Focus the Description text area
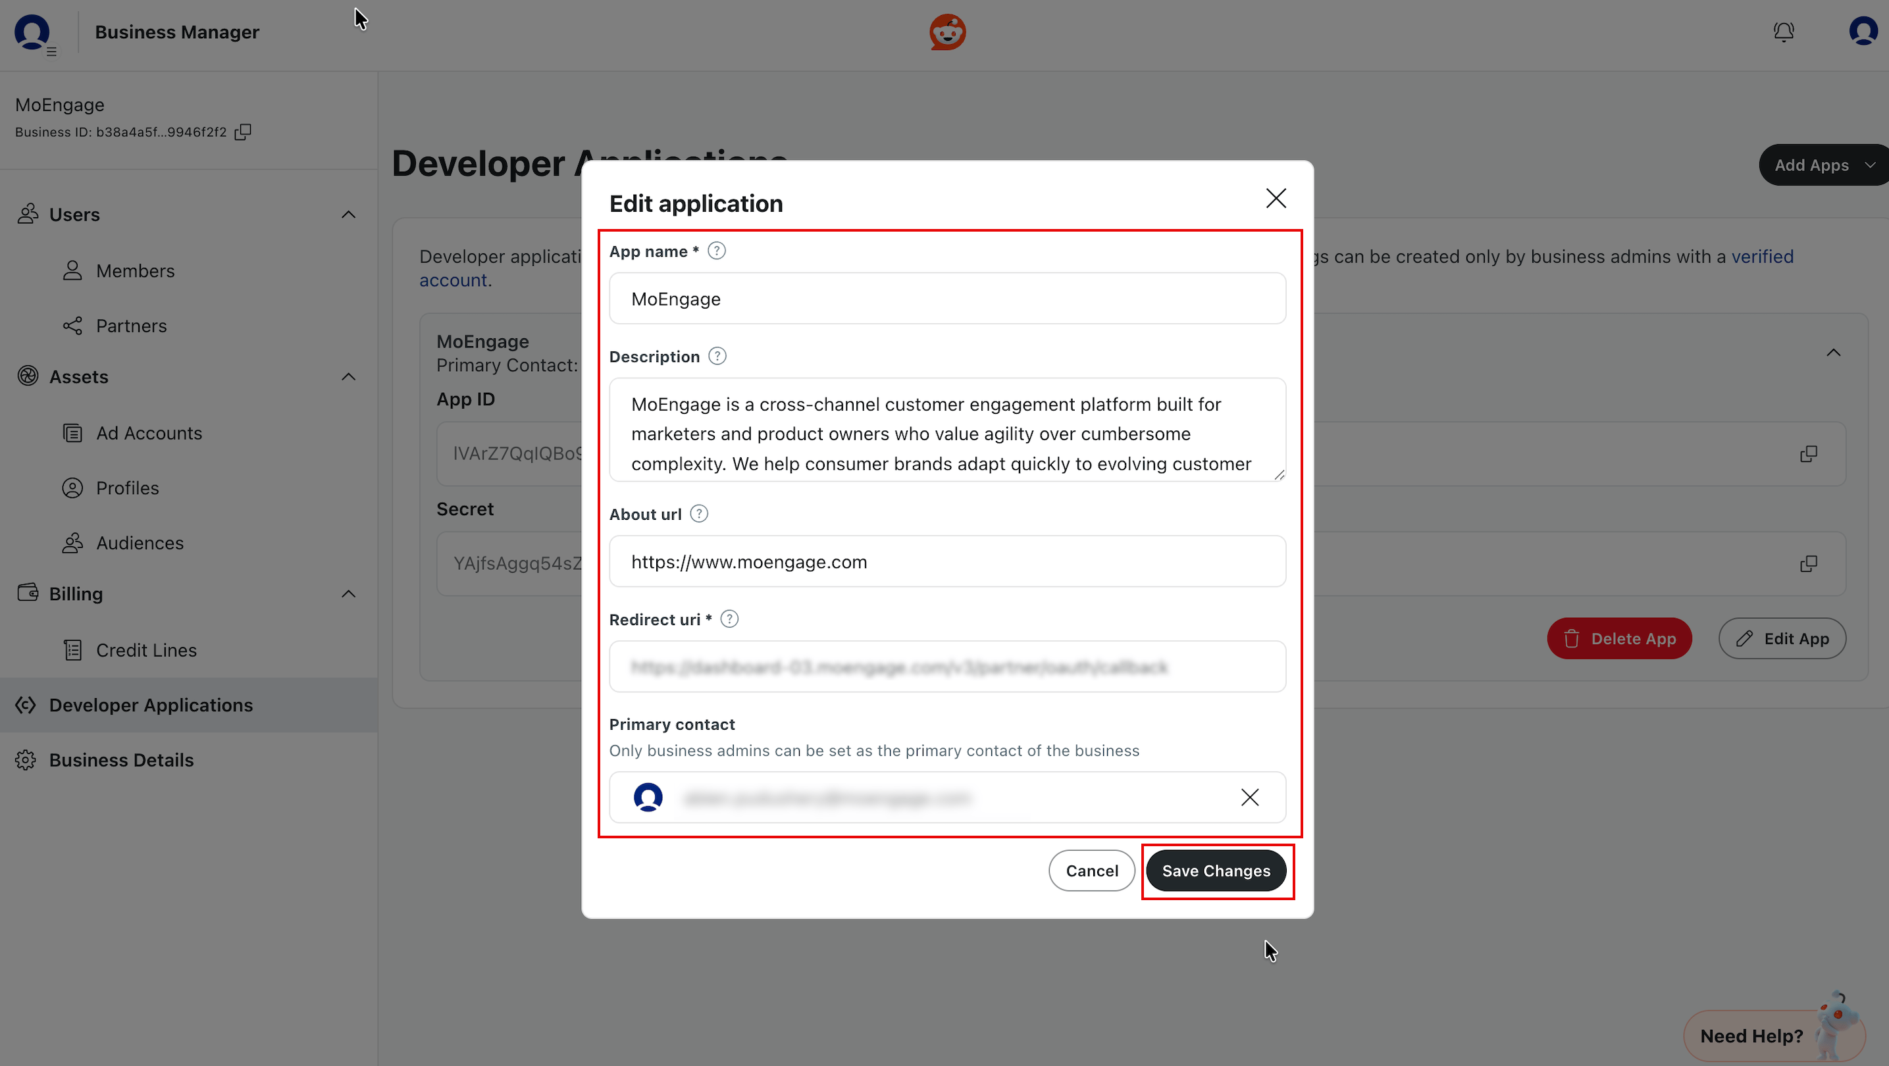 947,430
